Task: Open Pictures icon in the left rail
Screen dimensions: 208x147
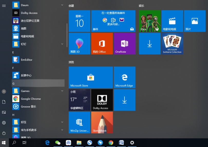Action: pyautogui.click(x=4, y=112)
